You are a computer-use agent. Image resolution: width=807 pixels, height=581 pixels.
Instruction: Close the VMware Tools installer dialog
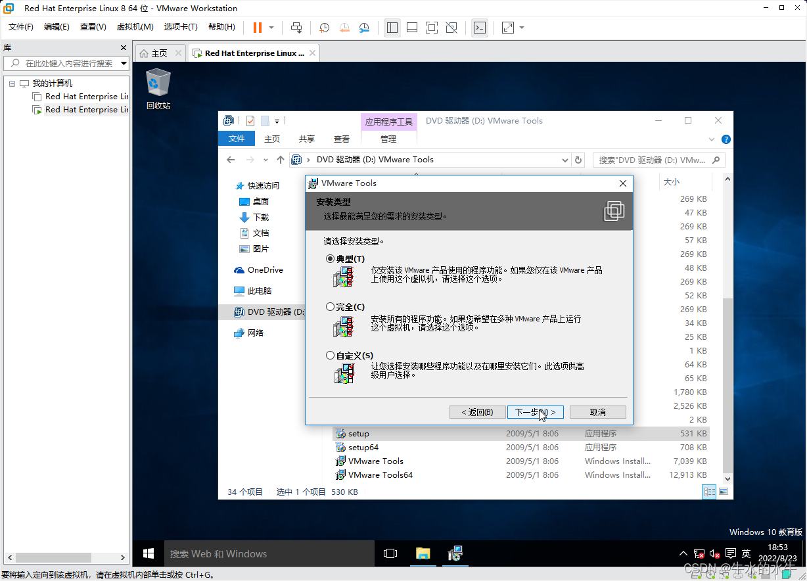pos(622,183)
